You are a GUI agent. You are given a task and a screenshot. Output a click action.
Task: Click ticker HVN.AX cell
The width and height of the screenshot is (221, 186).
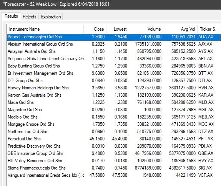click(206, 88)
